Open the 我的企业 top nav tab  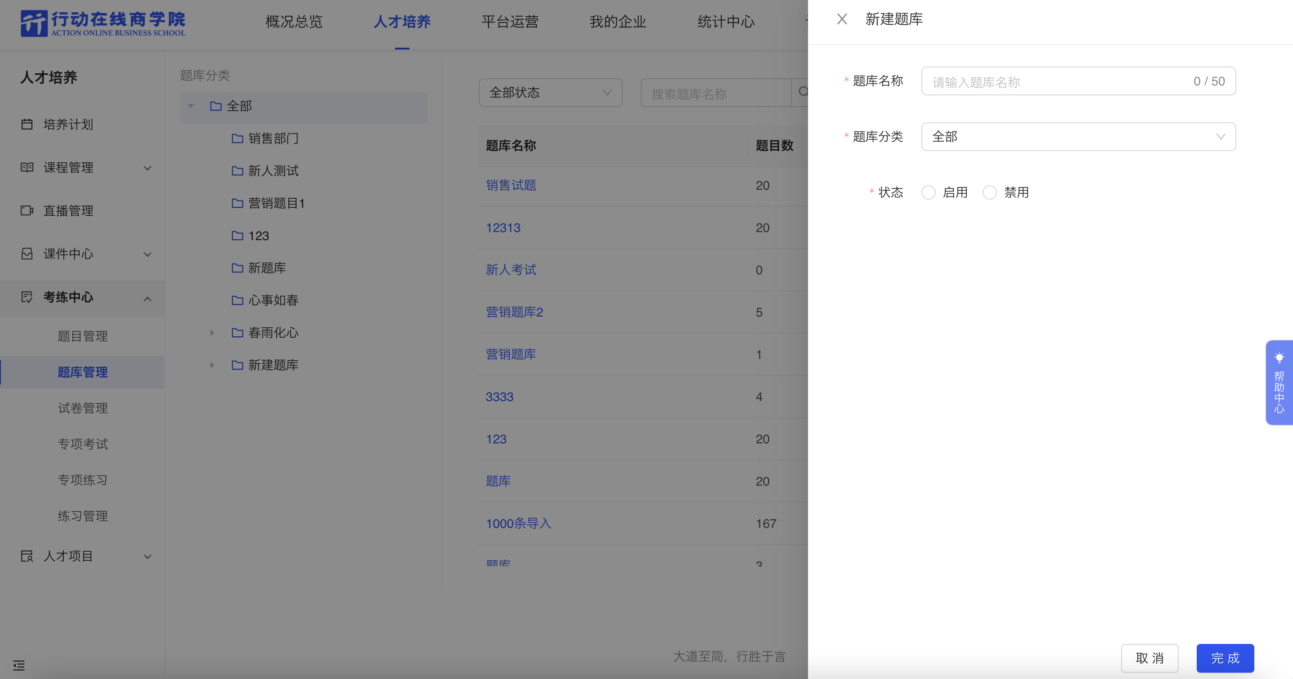(x=618, y=22)
